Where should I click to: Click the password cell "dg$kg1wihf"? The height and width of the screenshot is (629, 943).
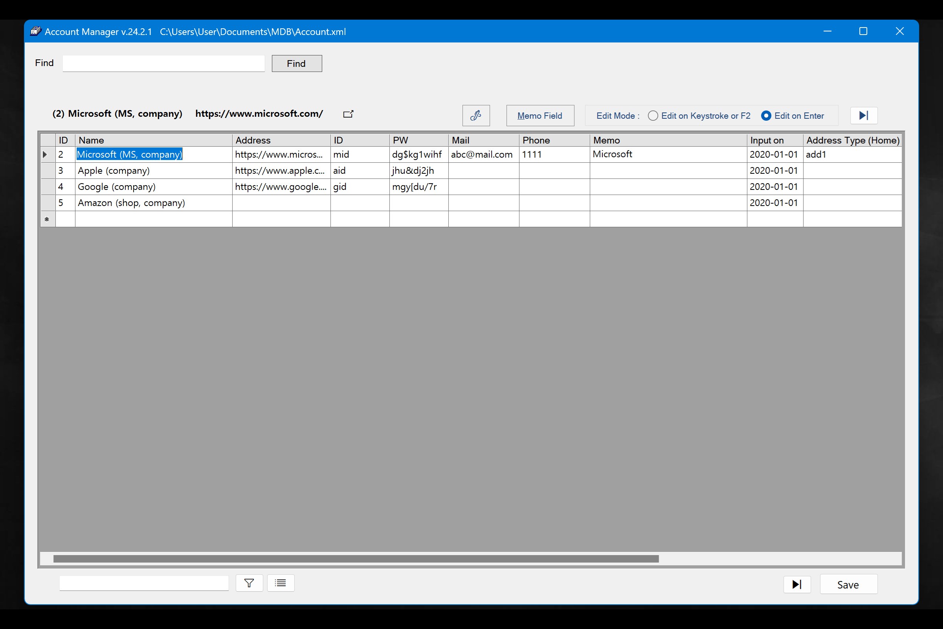(x=419, y=154)
